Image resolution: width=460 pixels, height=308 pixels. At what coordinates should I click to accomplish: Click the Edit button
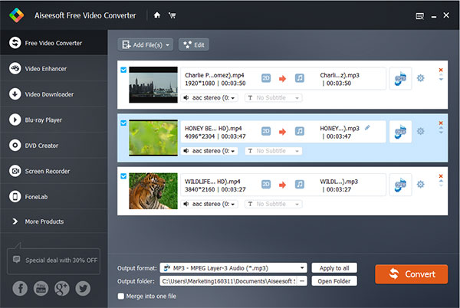click(x=194, y=45)
